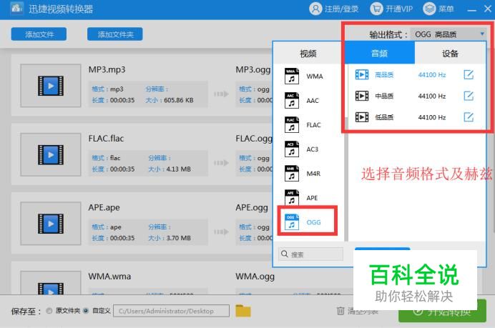Choose the M4R format label
The width and height of the screenshot is (495, 328).
click(x=313, y=174)
